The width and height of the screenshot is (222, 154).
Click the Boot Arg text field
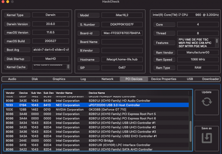coord(51,50)
